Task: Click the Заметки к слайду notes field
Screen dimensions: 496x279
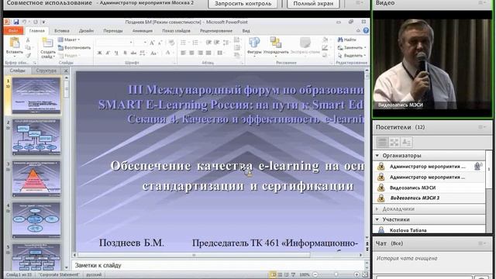Action: click(218, 265)
